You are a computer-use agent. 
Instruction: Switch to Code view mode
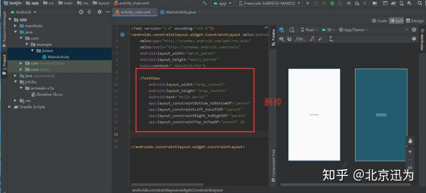click(x=379, y=21)
